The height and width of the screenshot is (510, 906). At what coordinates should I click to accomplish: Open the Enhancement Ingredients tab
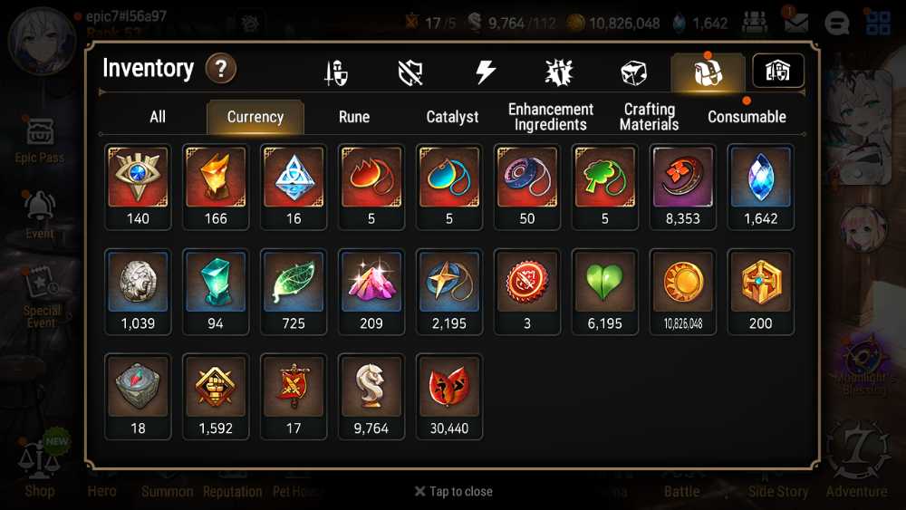(551, 117)
